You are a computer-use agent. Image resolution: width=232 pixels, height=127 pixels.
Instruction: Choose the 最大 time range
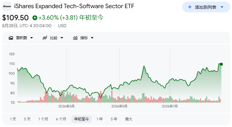point(129,119)
